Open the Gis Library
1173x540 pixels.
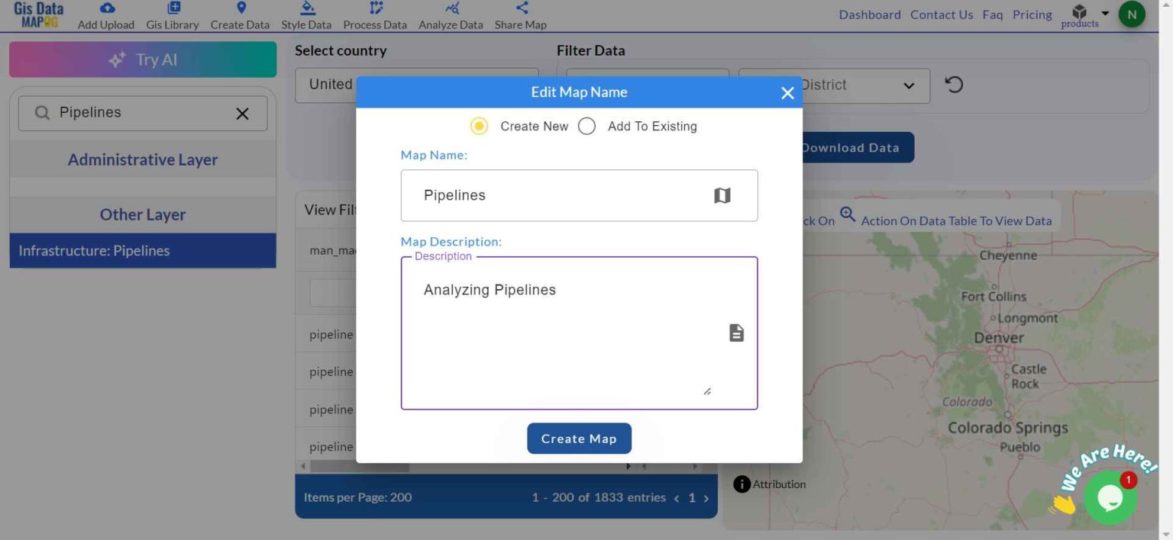point(173,16)
